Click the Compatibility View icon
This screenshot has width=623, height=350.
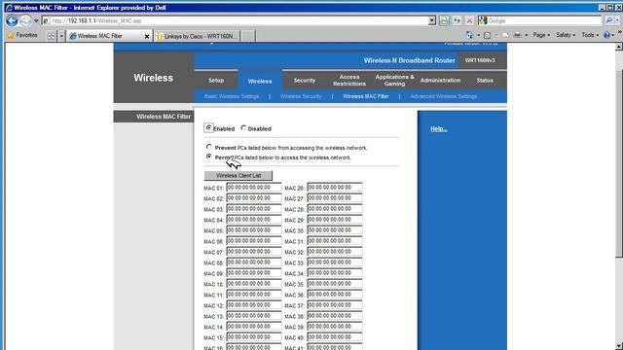tap(444, 20)
